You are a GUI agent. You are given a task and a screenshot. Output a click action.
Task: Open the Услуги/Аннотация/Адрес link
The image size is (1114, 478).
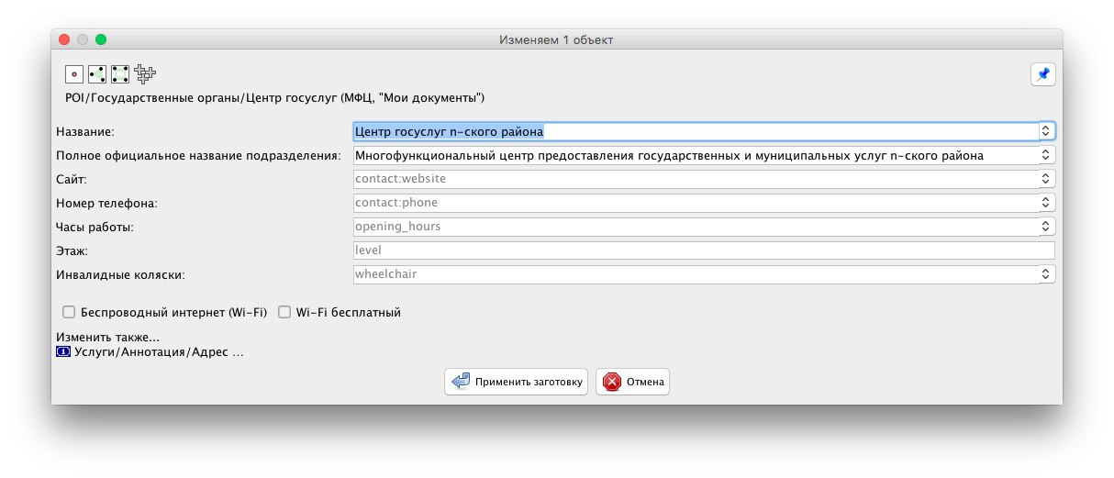point(158,351)
